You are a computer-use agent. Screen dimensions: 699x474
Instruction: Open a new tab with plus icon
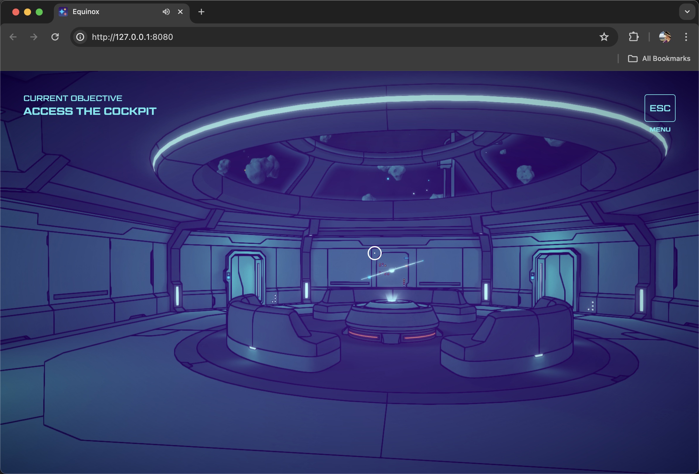(x=201, y=12)
